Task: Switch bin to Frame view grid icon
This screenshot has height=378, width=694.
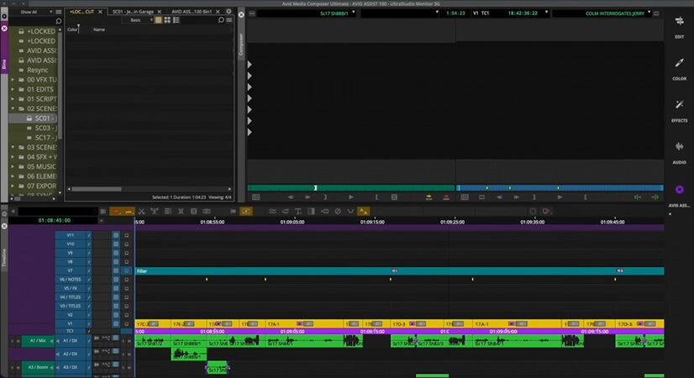Action: pos(167,20)
